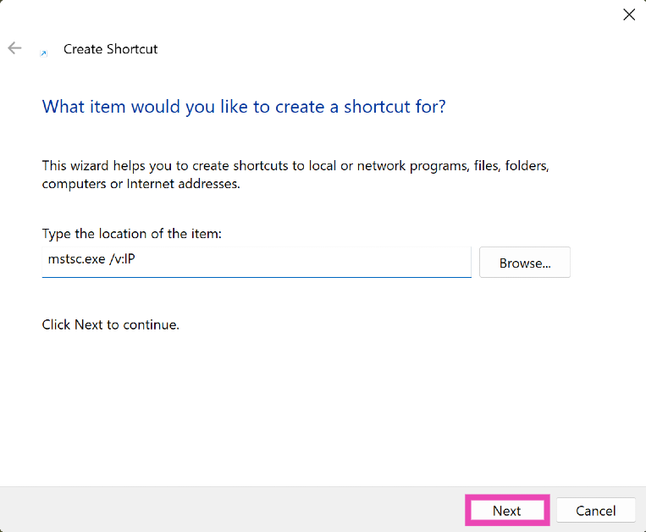Click the shortcut icon beside Create Shortcut title
The image size is (646, 532).
[44, 53]
